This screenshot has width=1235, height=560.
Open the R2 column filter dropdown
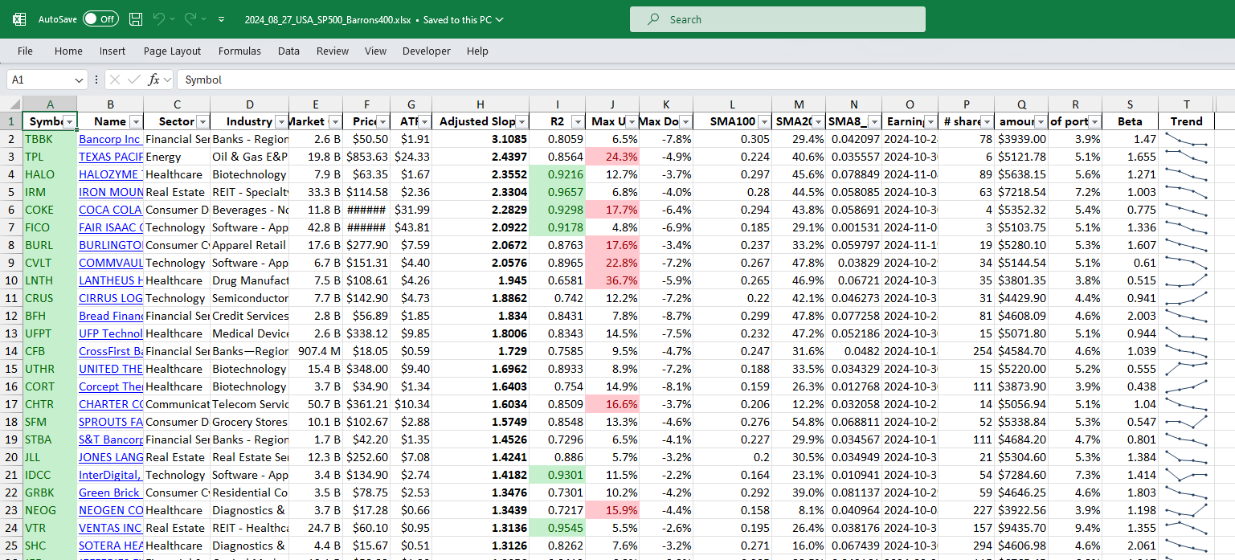[577, 121]
